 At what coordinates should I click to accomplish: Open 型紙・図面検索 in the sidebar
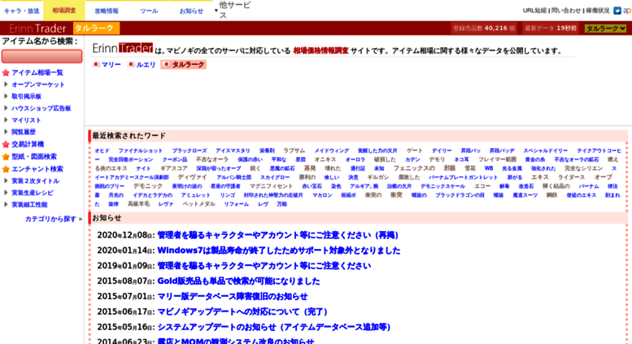34,157
